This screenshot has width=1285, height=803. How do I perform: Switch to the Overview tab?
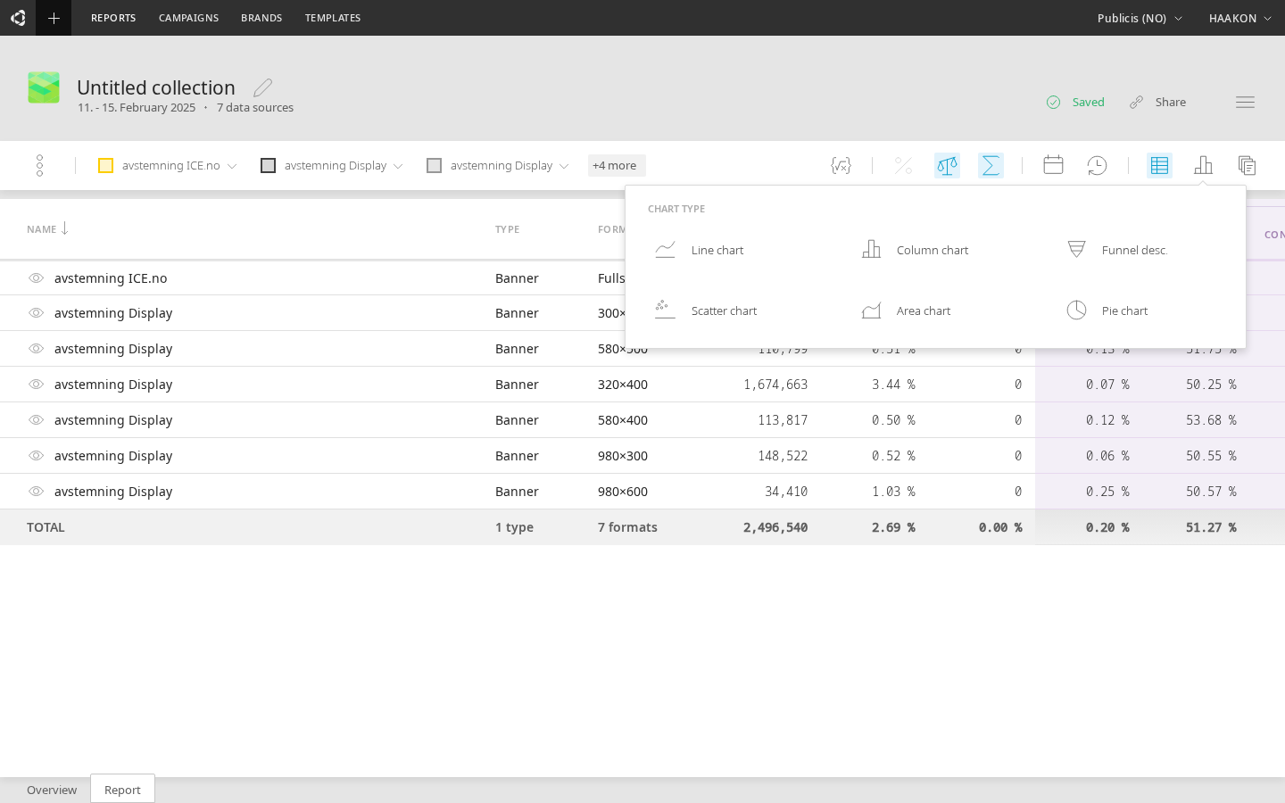click(52, 790)
